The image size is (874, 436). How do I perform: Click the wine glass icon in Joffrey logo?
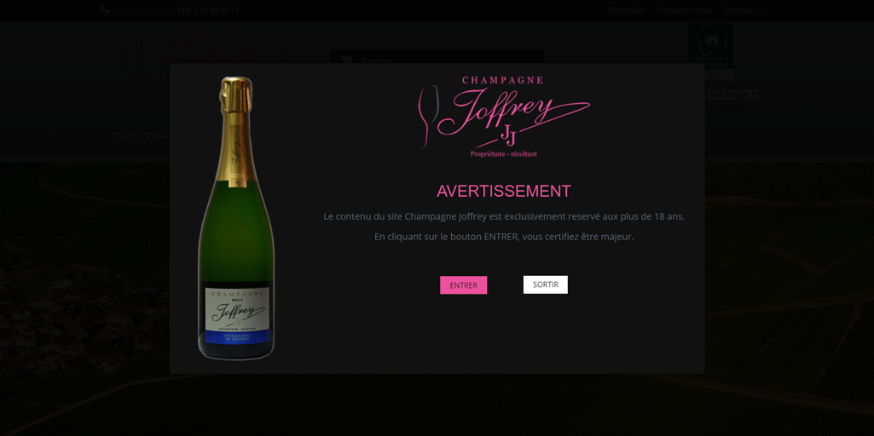[428, 116]
